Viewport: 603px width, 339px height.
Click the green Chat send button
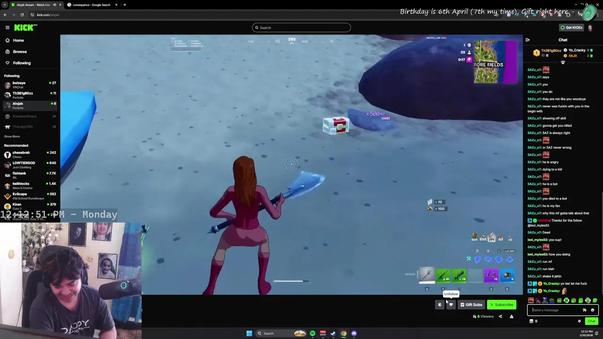coord(591,322)
